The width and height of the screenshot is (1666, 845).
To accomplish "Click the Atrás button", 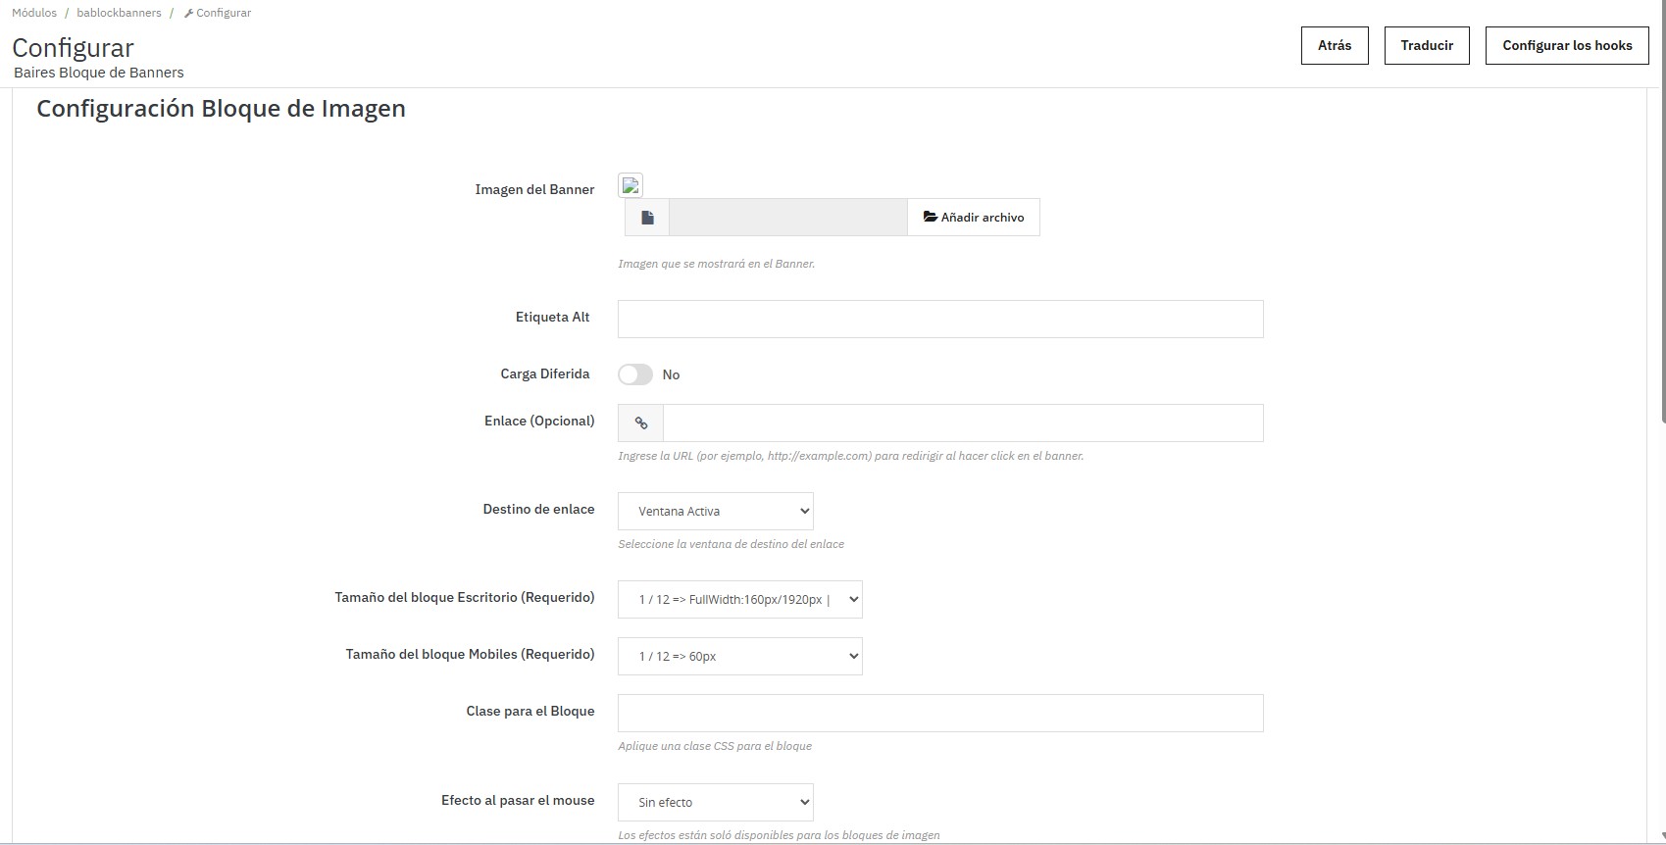I will [x=1335, y=46].
